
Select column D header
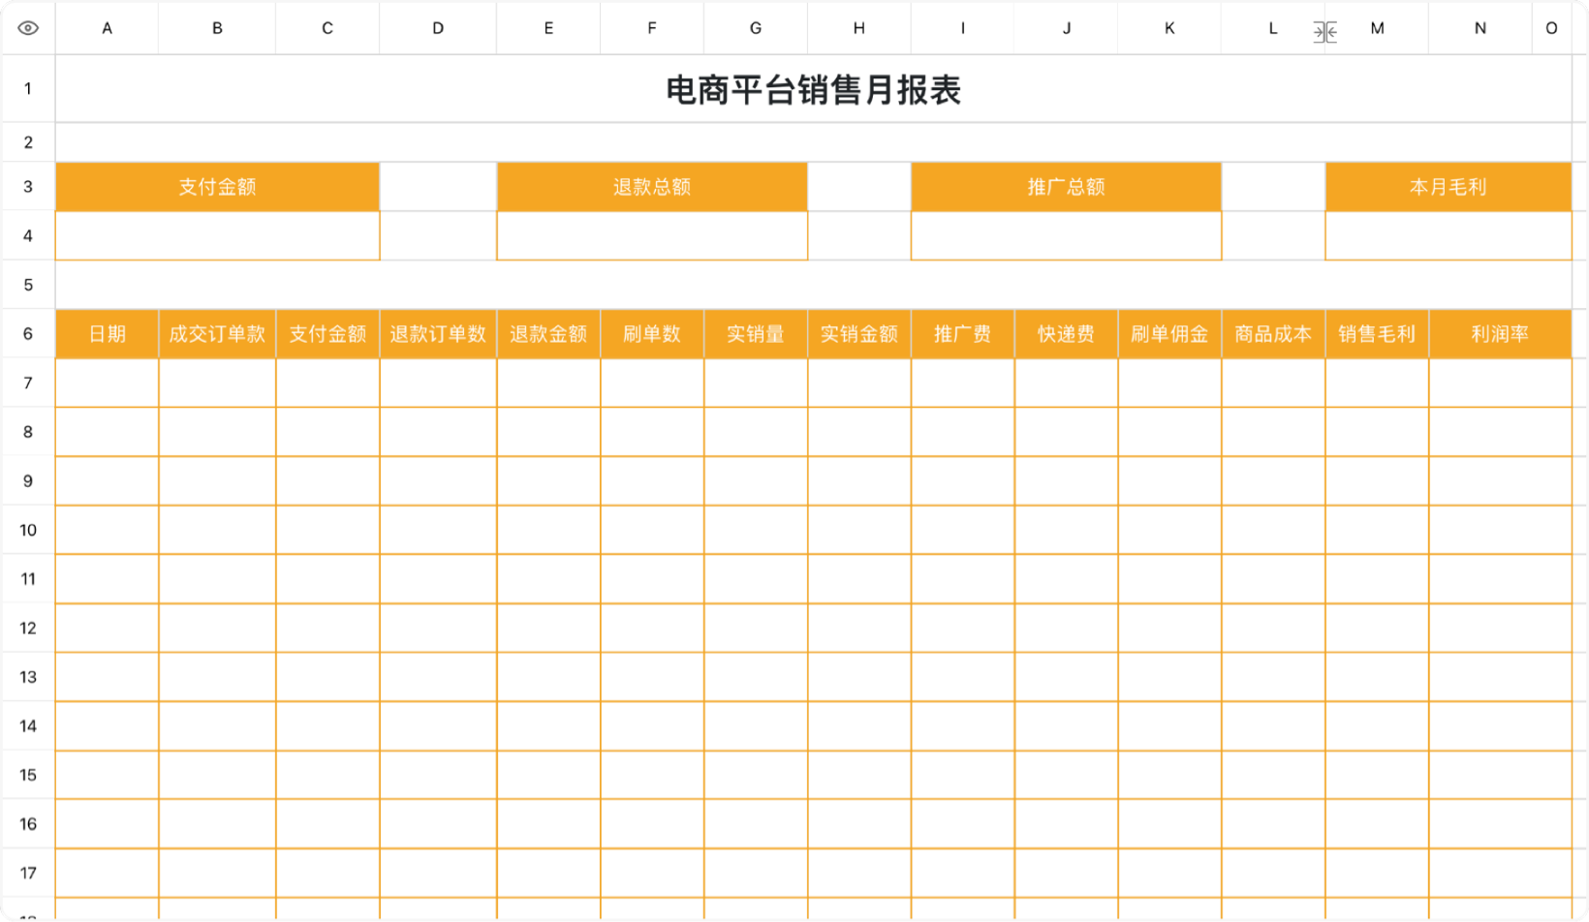click(438, 28)
